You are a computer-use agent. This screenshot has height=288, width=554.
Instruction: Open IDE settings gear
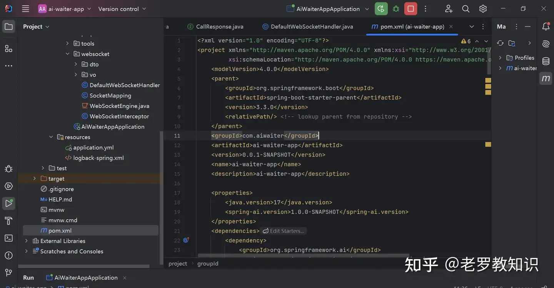(483, 9)
